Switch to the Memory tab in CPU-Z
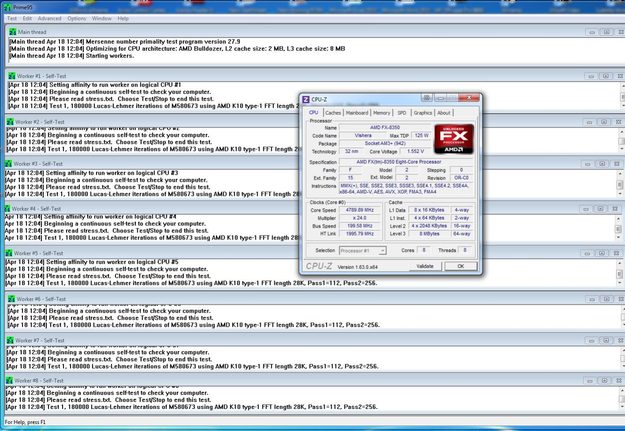 (x=382, y=113)
